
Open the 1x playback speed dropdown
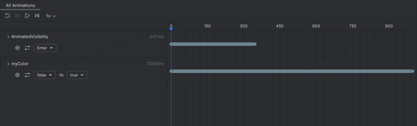pos(51,16)
